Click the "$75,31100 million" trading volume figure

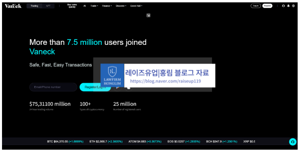click(x=50, y=104)
